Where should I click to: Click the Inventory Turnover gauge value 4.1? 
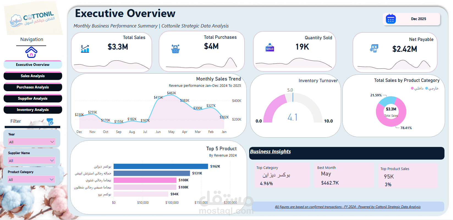pos(293,118)
